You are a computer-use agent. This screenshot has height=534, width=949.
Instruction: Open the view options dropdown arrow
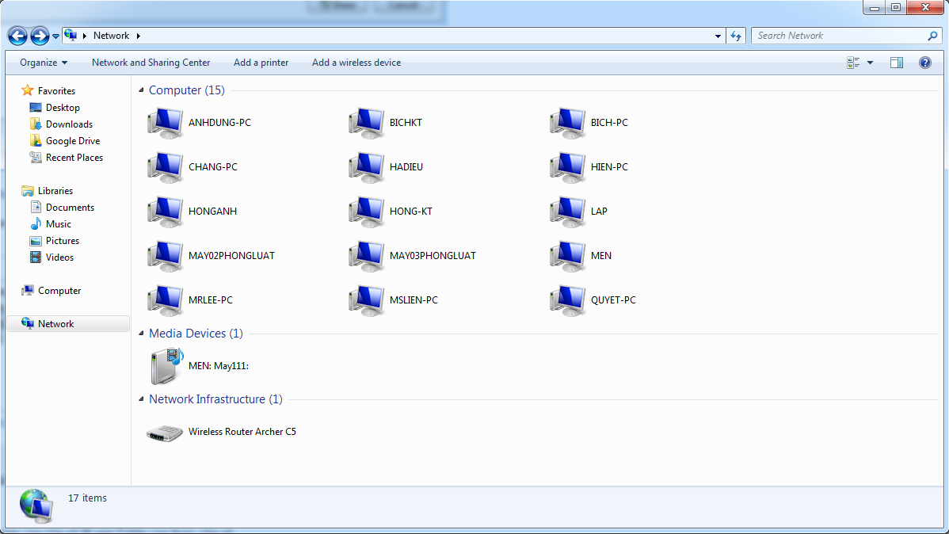coord(870,63)
